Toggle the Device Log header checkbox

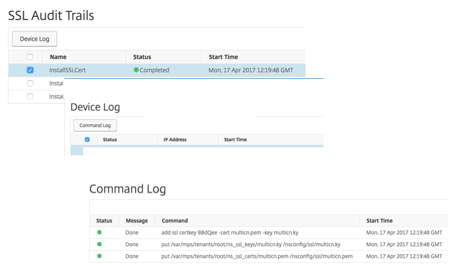coord(87,139)
